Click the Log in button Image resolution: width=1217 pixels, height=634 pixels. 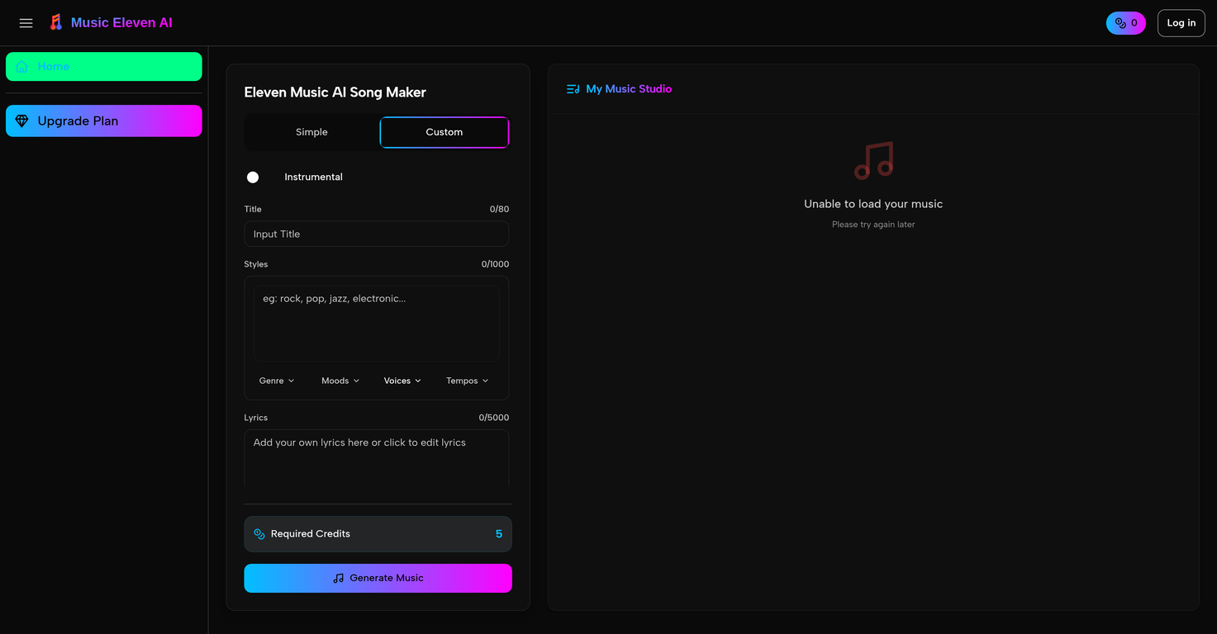click(1181, 22)
